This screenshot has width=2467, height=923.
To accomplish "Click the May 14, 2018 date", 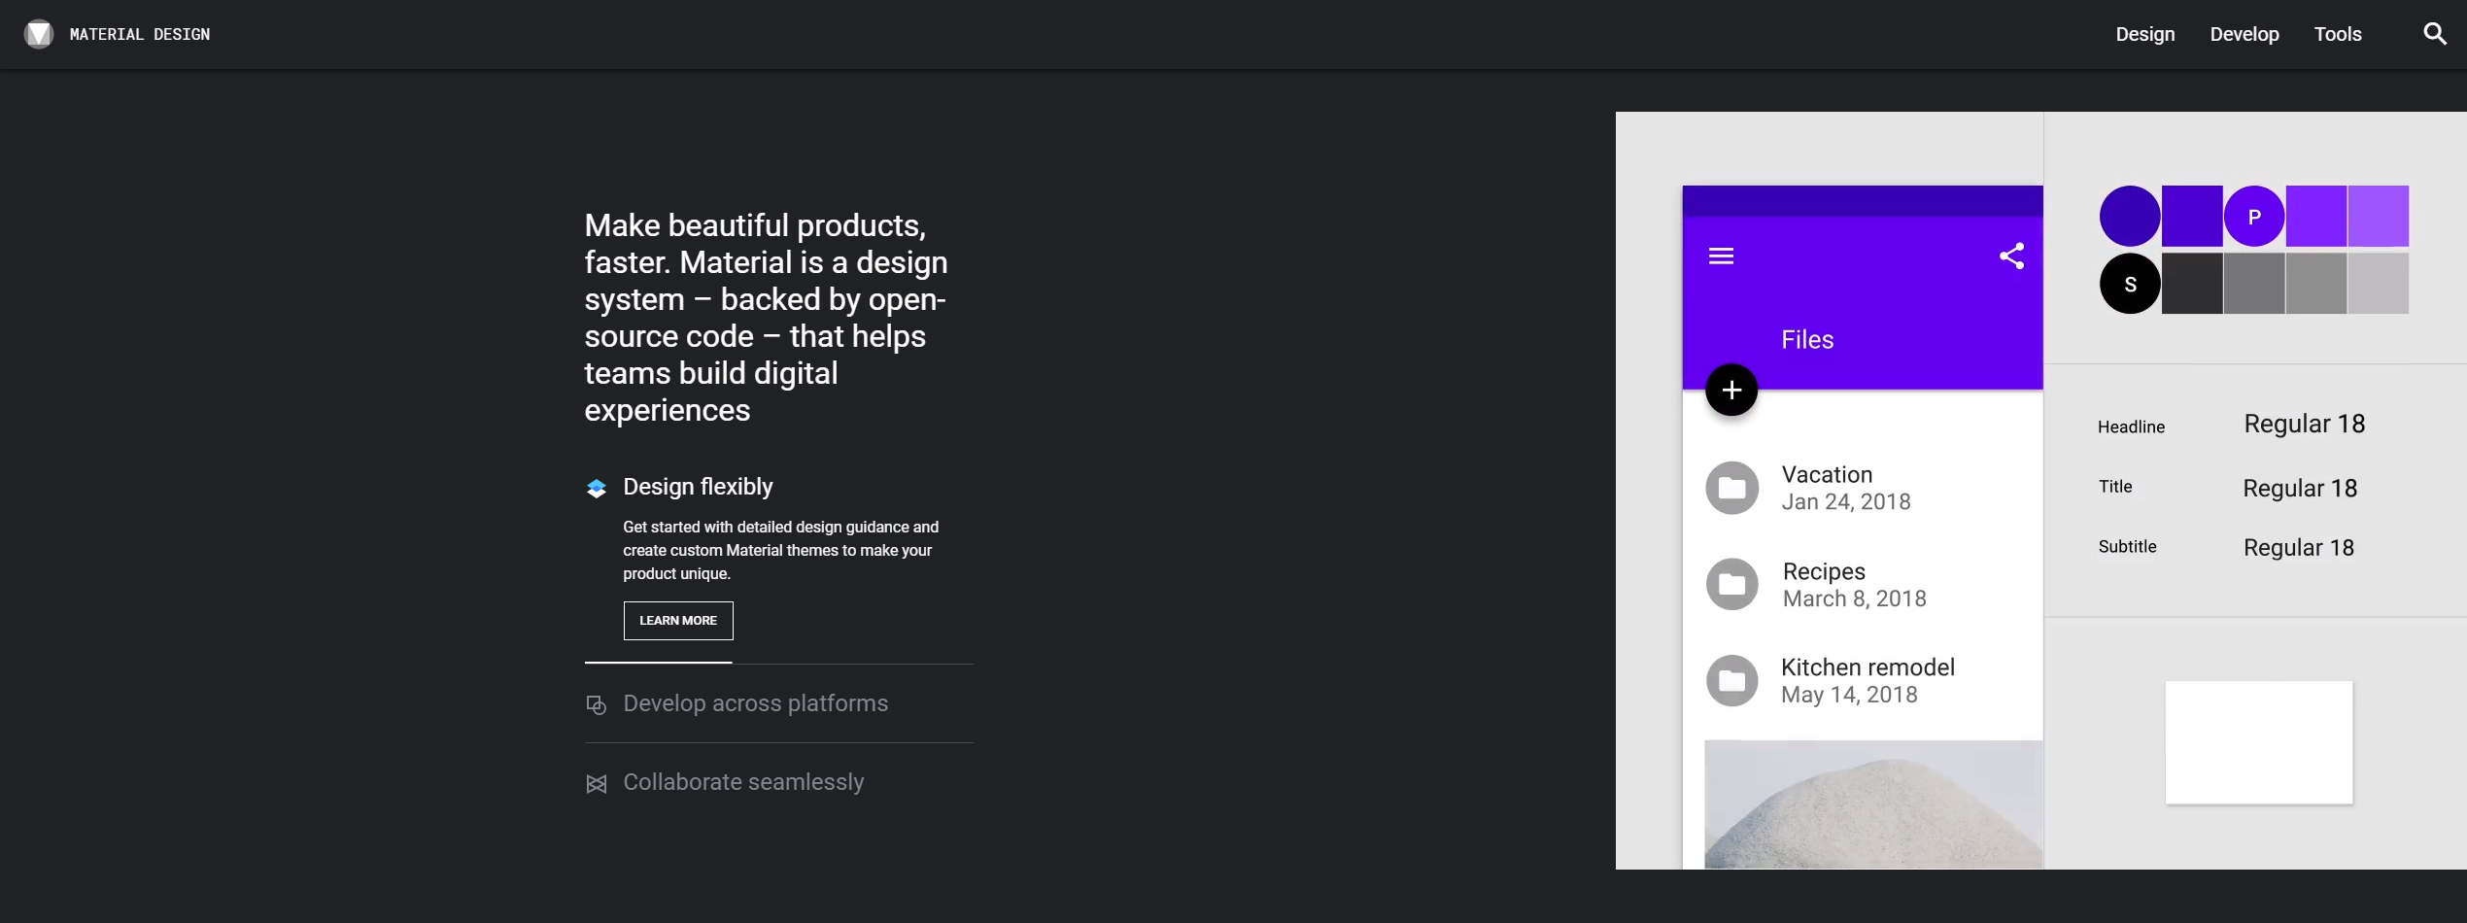I will click(1849, 695).
